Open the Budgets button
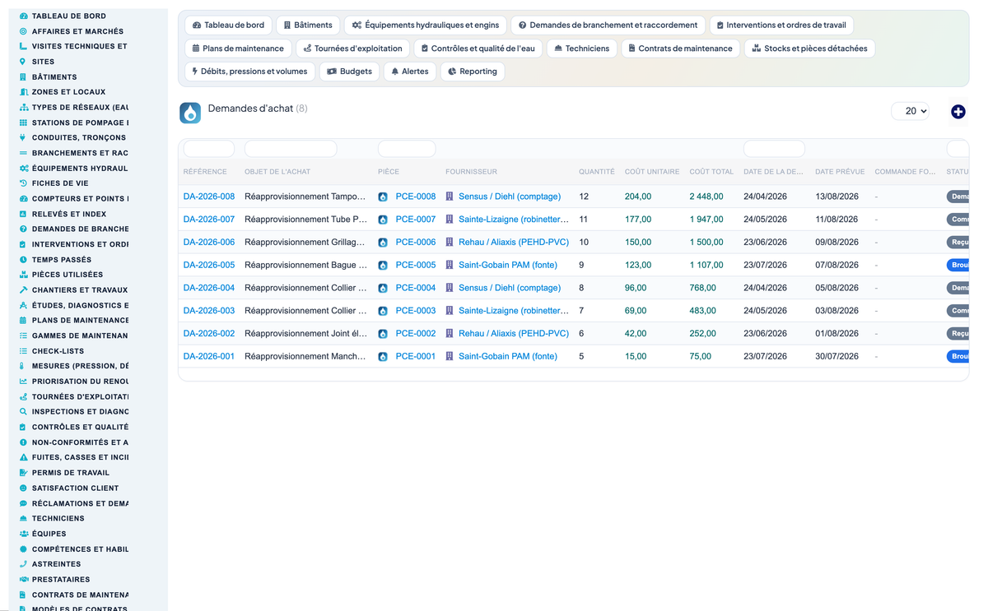 click(x=349, y=72)
